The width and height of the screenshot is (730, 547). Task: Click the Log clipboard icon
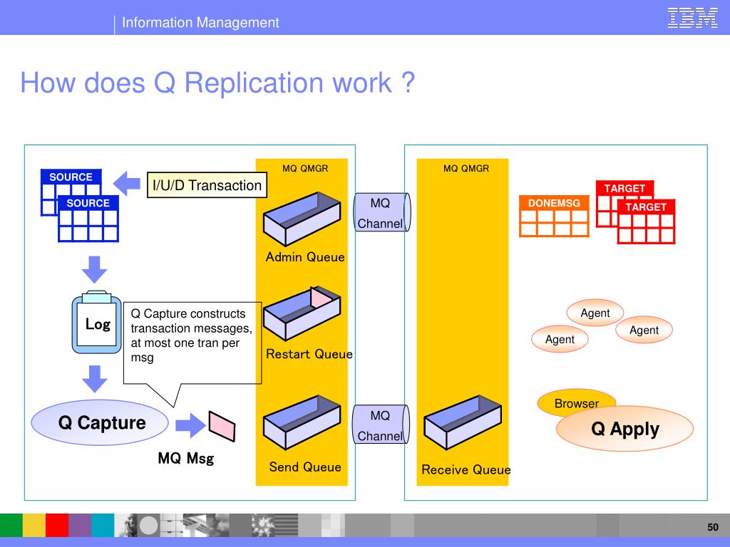pyautogui.click(x=96, y=322)
